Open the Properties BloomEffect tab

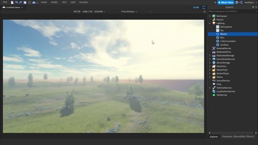pos(238,137)
